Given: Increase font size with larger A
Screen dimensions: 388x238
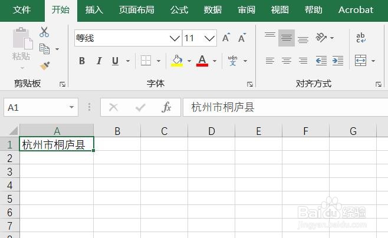Looking at the screenshot, I should point(226,38).
